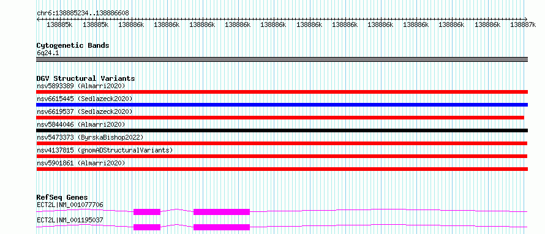This screenshot has width=545, height=234.
Task: Select the Cytogenetic Bands track title
Action: coord(73,45)
